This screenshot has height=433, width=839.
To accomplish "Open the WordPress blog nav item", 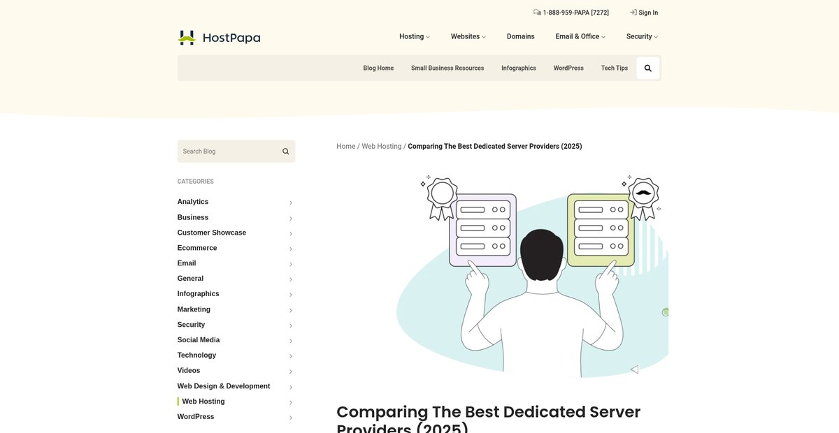I will [x=568, y=68].
